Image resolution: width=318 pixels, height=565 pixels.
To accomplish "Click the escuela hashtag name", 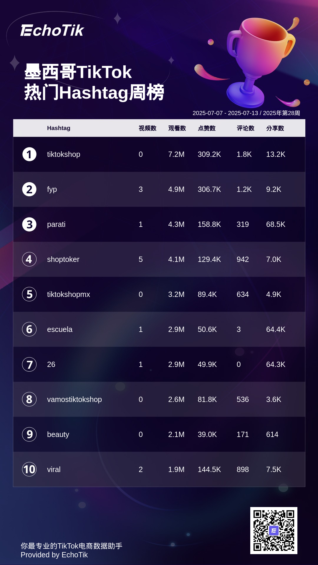I will [59, 330].
